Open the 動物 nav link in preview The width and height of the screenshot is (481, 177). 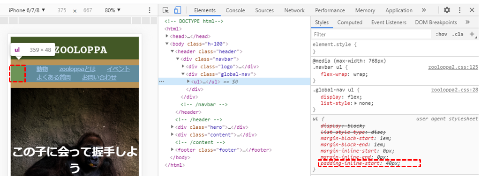pyautogui.click(x=42, y=69)
